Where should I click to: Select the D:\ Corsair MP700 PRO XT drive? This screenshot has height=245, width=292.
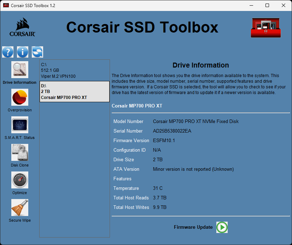pyautogui.click(x=74, y=91)
